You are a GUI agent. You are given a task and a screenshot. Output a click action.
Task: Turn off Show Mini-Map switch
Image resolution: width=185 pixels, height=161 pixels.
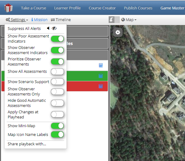pos(57,126)
